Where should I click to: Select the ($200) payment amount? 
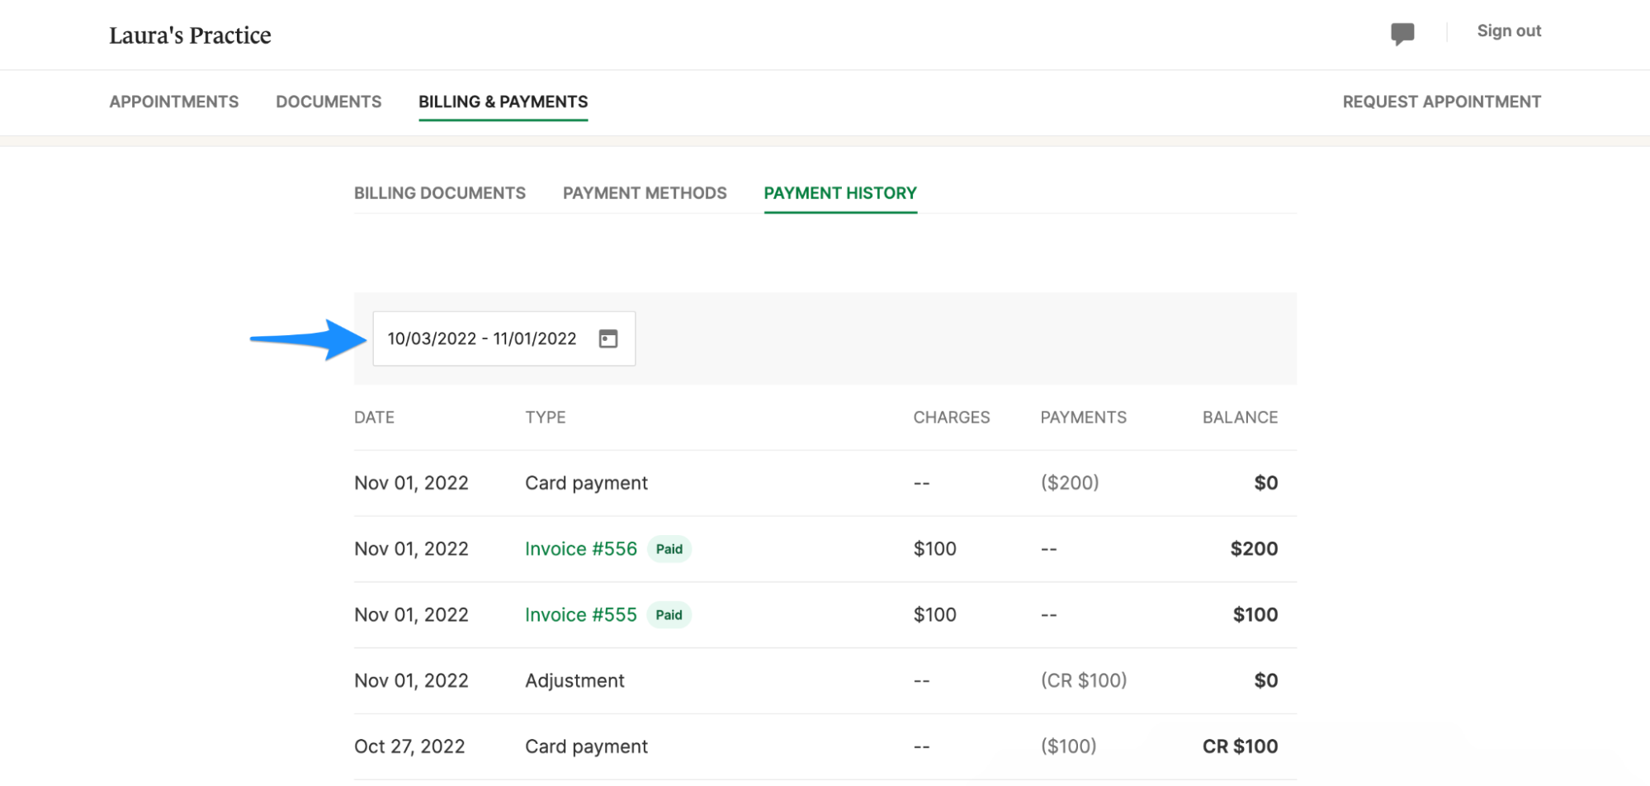(1070, 483)
